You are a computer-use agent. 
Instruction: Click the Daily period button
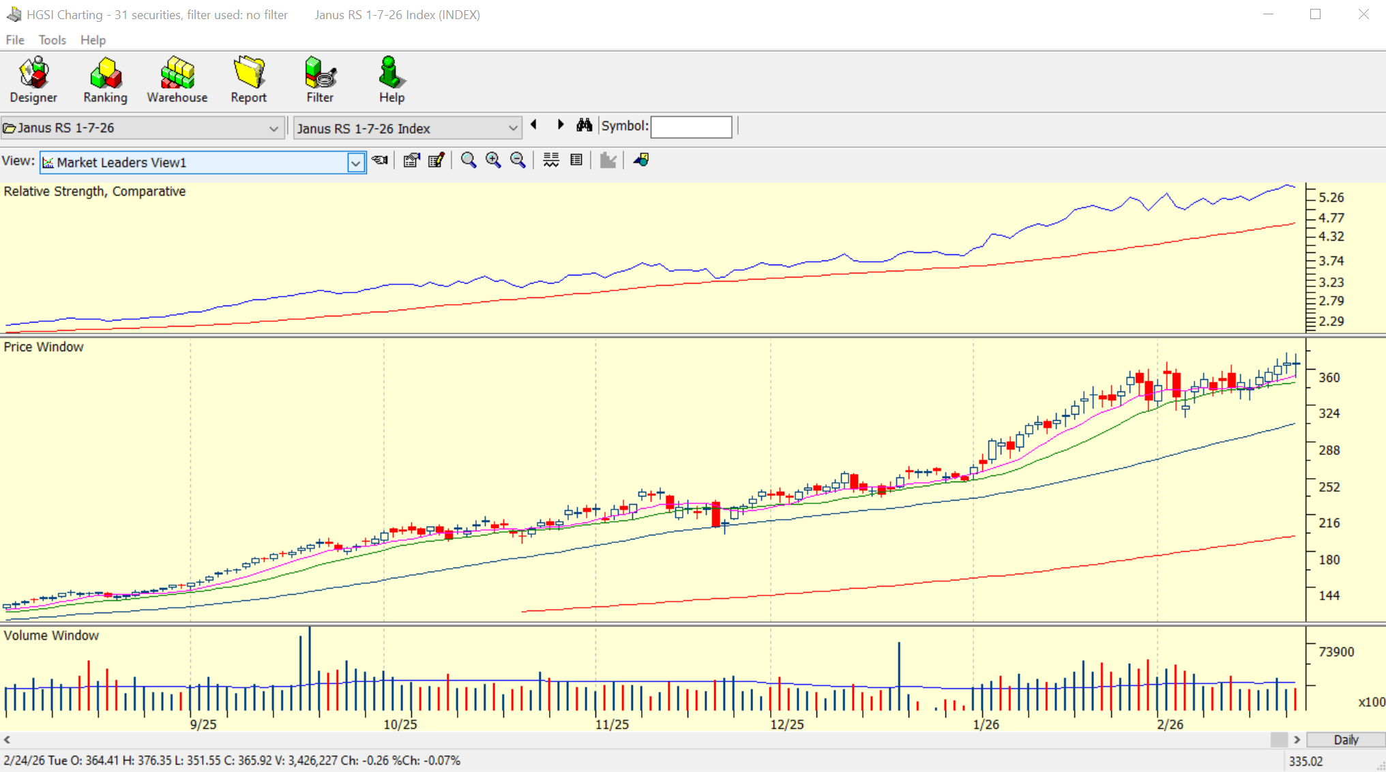(1345, 740)
